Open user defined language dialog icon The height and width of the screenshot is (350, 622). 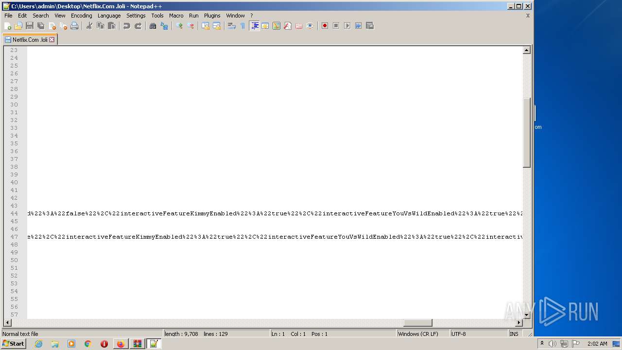tap(265, 26)
